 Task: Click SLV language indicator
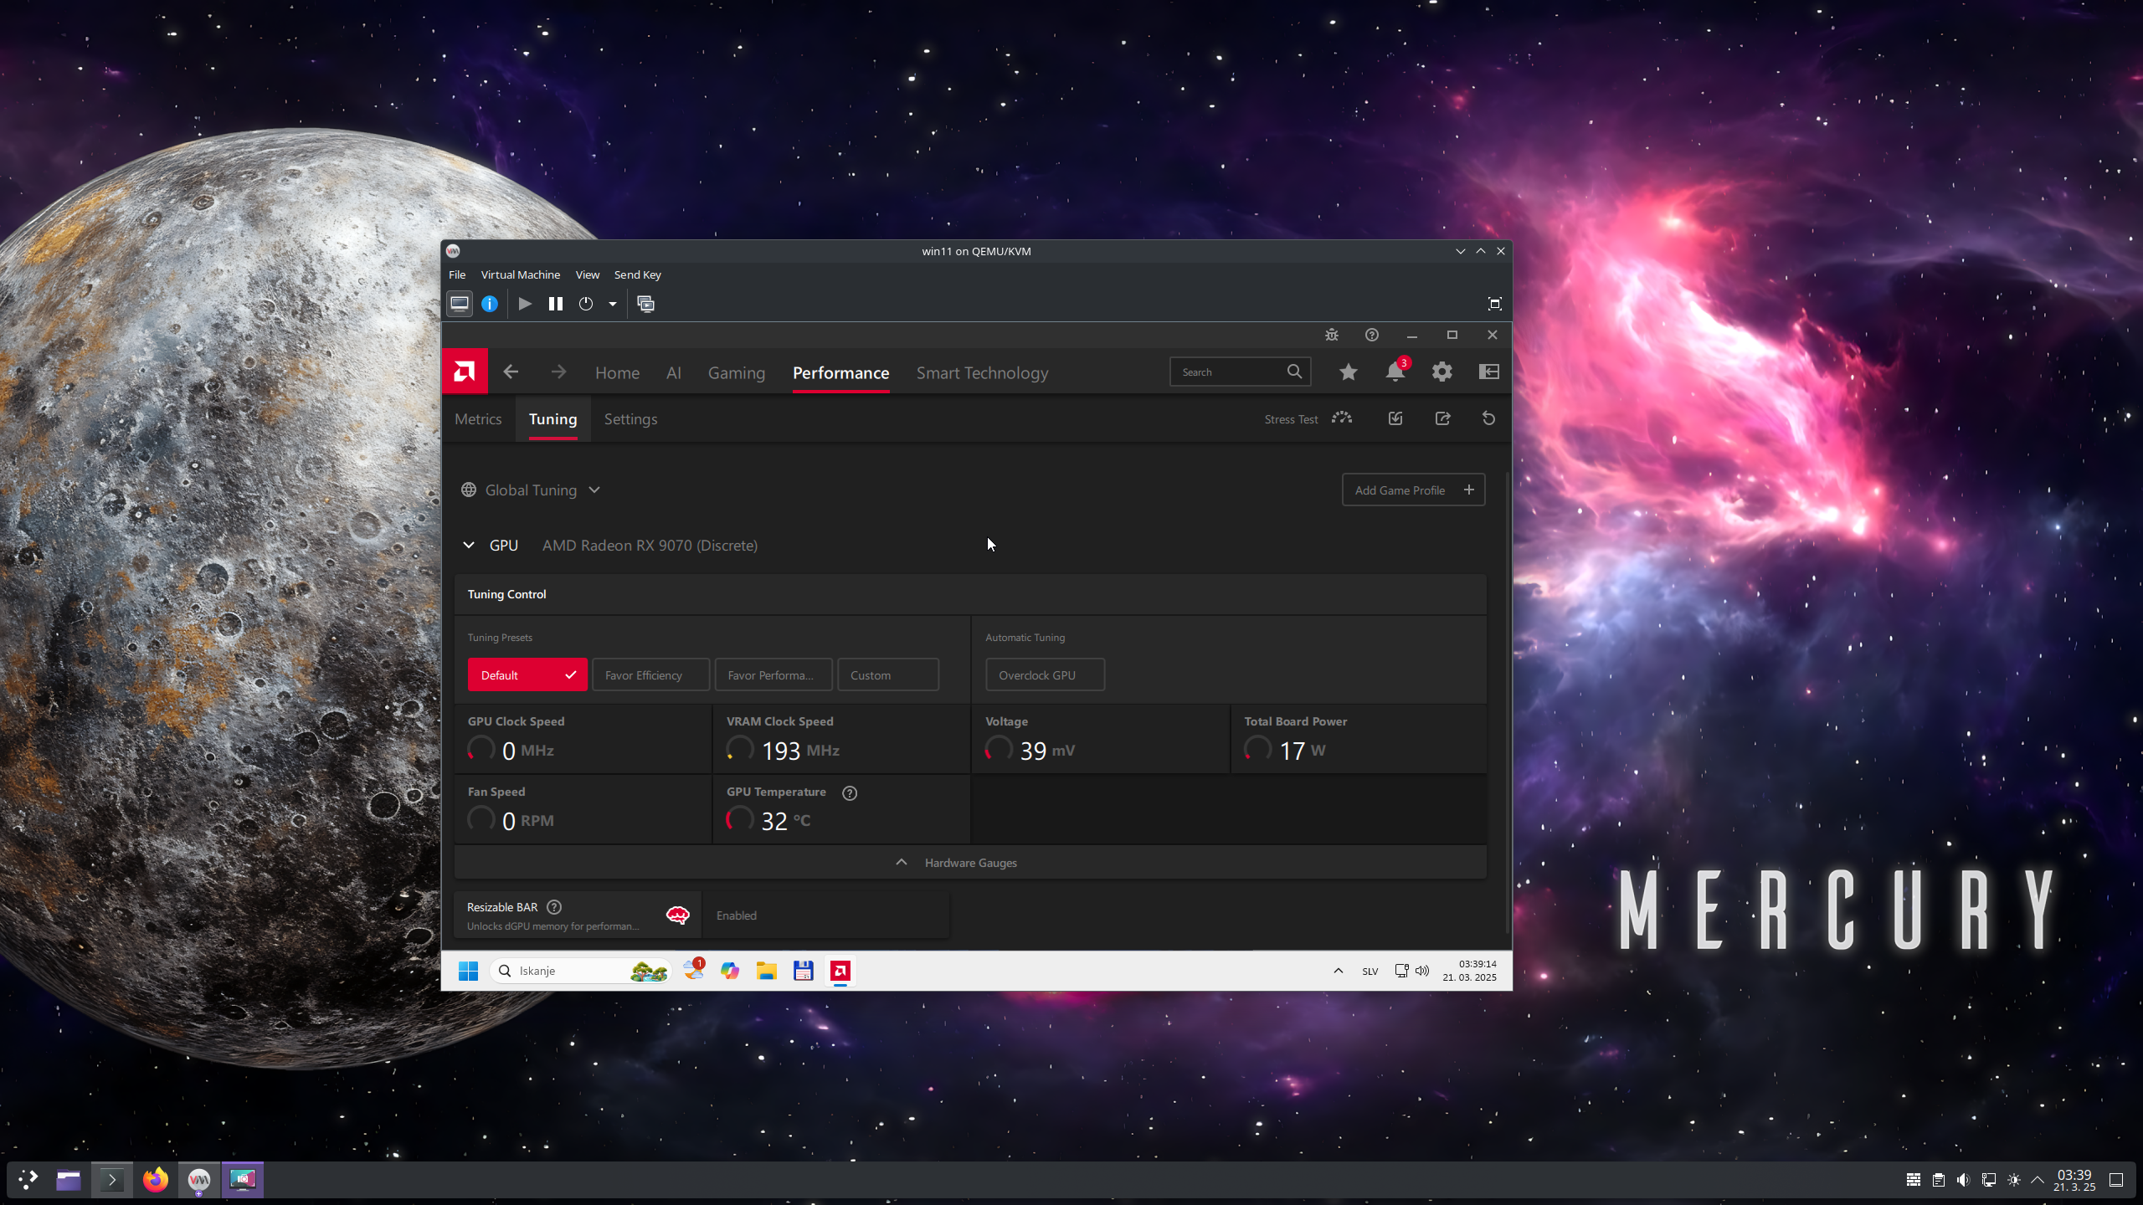pos(1370,972)
